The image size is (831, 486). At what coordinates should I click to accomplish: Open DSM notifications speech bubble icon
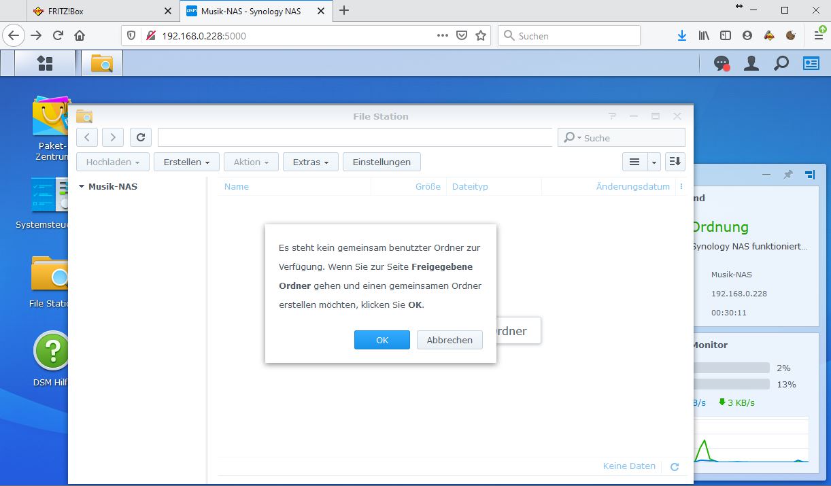721,63
